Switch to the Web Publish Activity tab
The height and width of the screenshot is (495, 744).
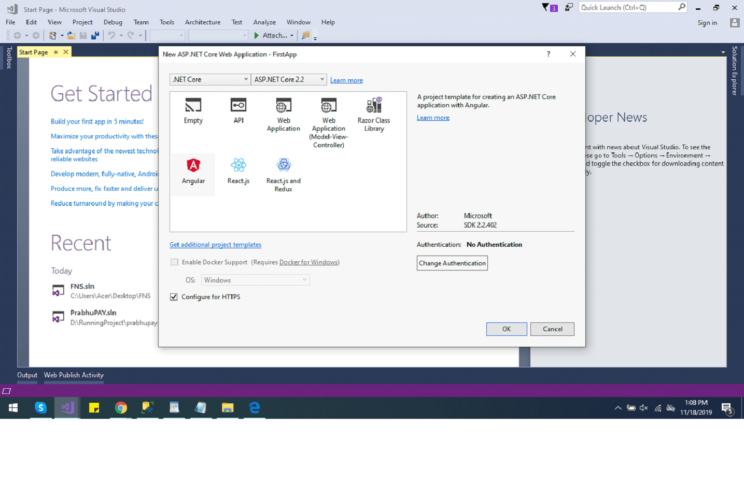click(74, 375)
